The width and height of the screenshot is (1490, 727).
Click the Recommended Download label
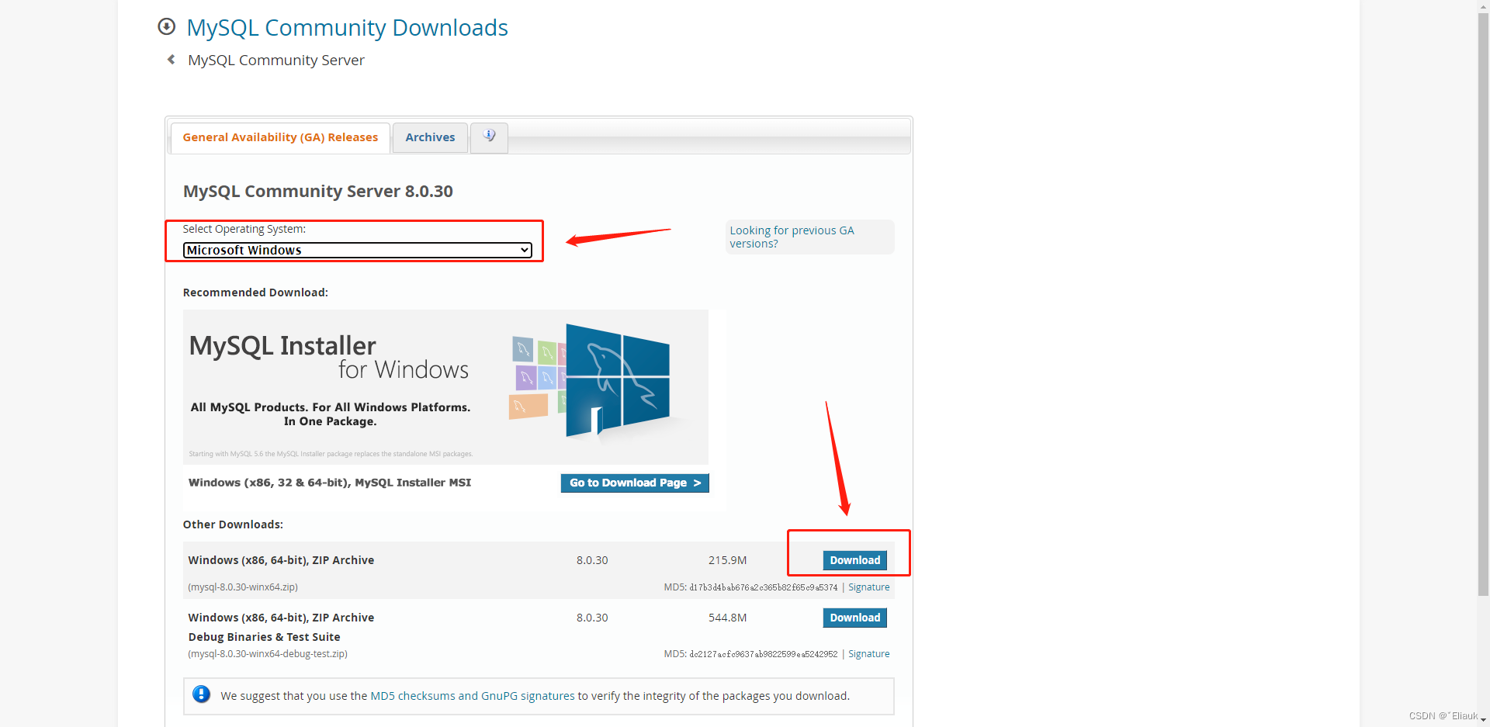[x=255, y=293]
